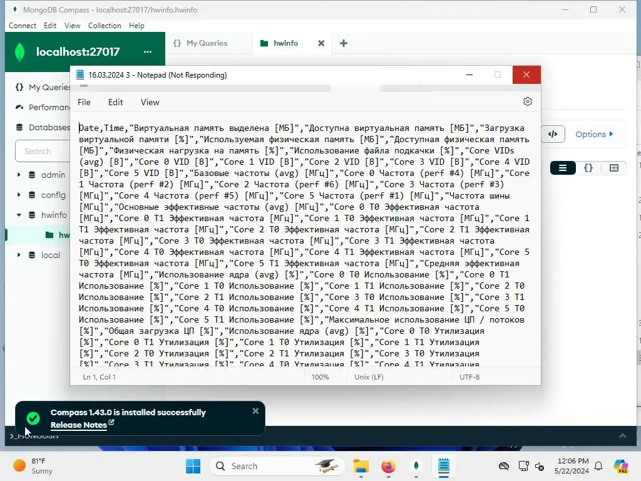Select the local database
The width and height of the screenshot is (641, 481).
[50, 255]
